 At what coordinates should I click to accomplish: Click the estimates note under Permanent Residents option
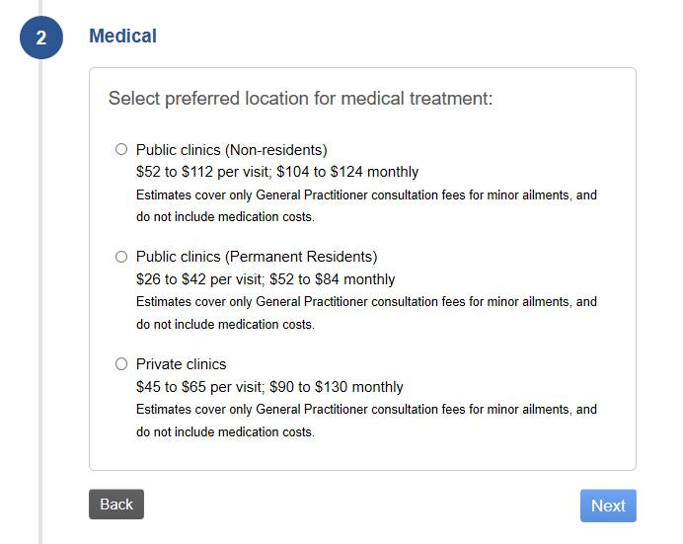click(366, 313)
